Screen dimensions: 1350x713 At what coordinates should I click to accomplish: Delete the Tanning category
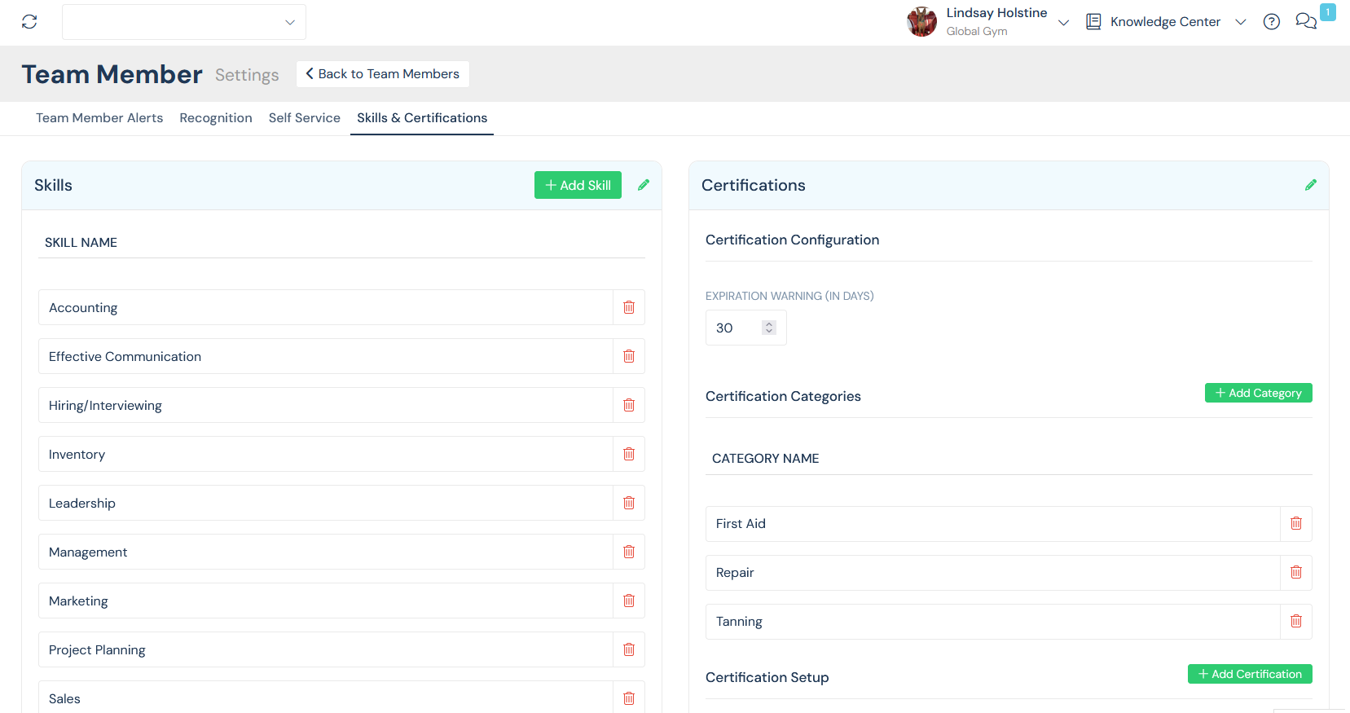click(1295, 621)
